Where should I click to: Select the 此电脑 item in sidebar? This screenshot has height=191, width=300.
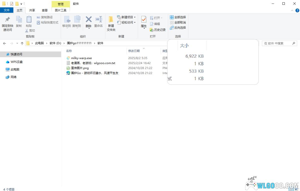(x=15, y=70)
